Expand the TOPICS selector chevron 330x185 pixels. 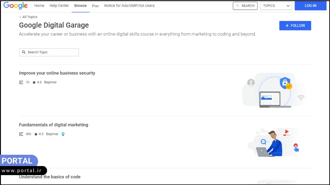point(288,5)
